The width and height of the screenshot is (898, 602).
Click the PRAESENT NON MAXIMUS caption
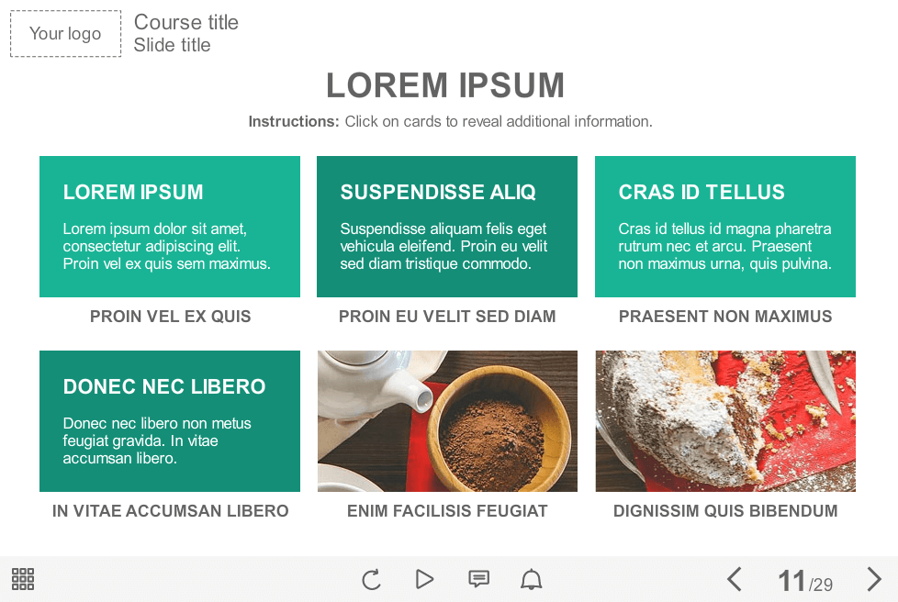point(725,317)
